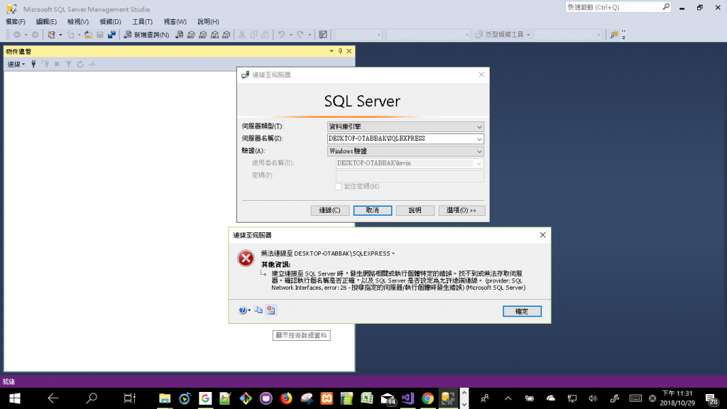Click the Cancel (取消) button in connection dialog

pos(372,210)
